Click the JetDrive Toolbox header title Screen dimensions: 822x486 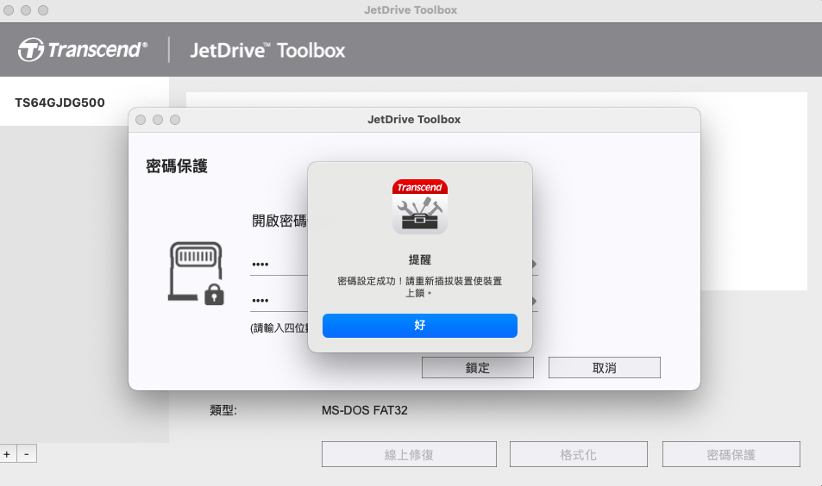[x=267, y=50]
